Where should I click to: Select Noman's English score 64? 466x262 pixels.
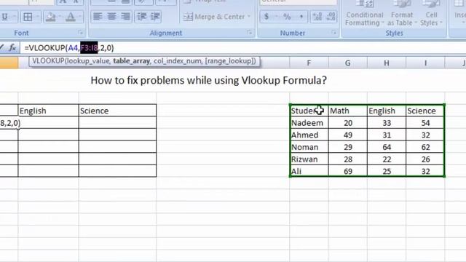(387, 147)
